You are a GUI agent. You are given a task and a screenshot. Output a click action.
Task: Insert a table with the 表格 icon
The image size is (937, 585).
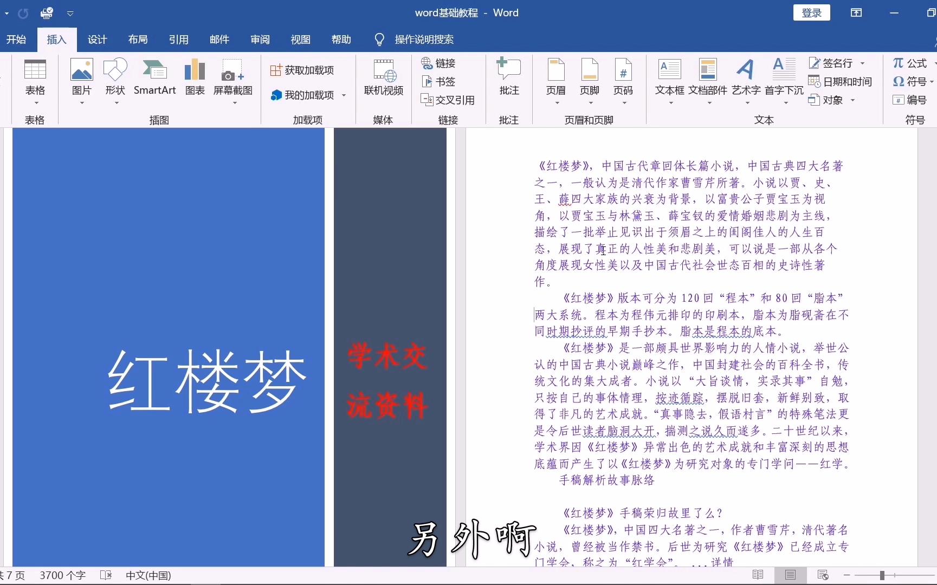pyautogui.click(x=35, y=81)
